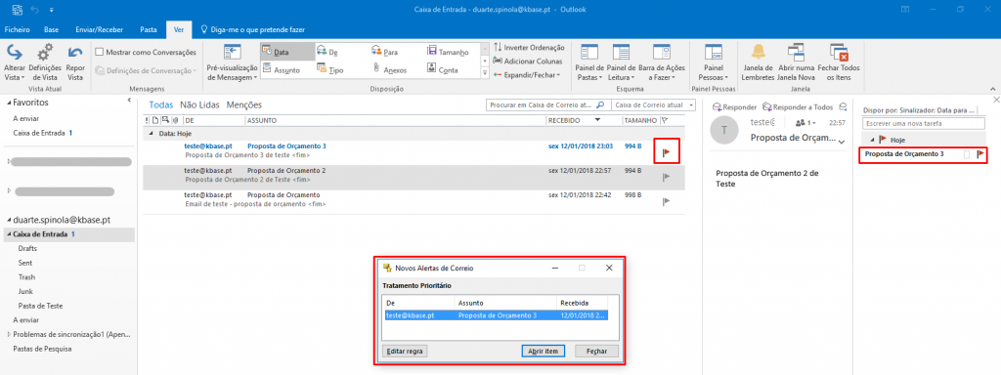Open Expandir/Fechar dropdown
Viewport: 1001px width, 375px height.
[527, 74]
